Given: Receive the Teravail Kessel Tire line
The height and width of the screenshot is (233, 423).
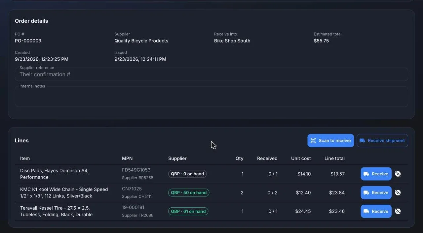Looking at the screenshot, I should point(376,211).
